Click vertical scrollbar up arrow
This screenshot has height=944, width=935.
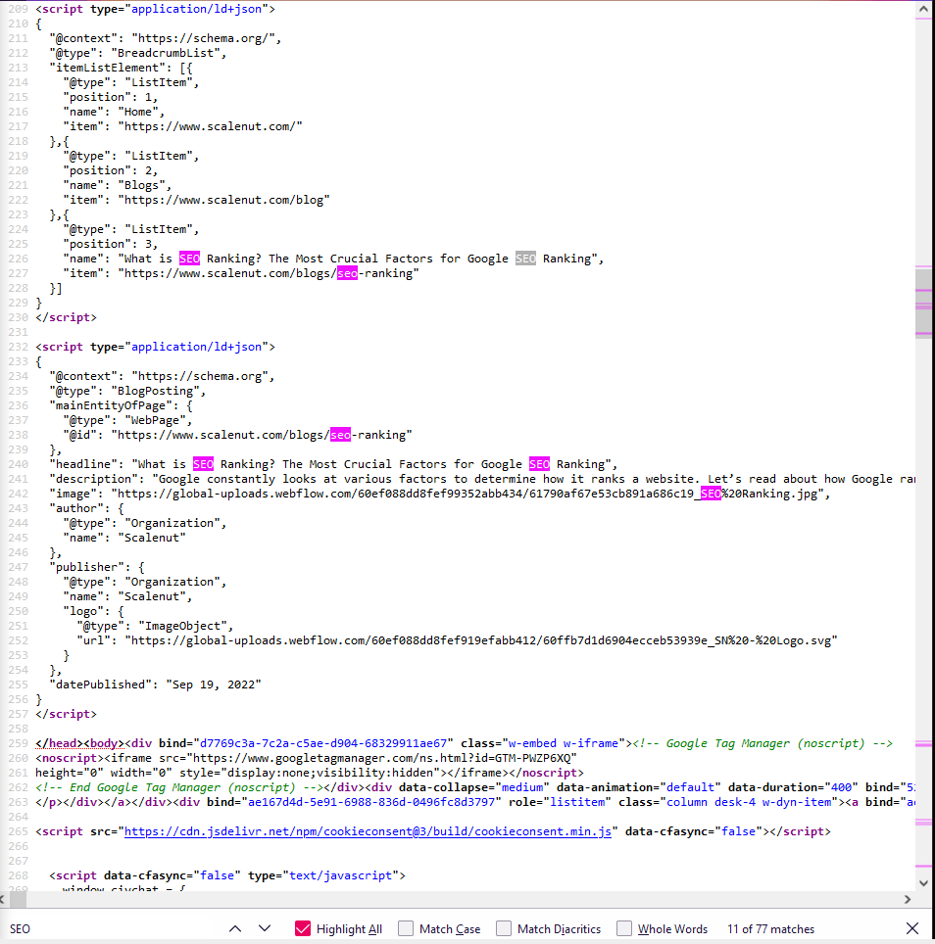(x=923, y=9)
